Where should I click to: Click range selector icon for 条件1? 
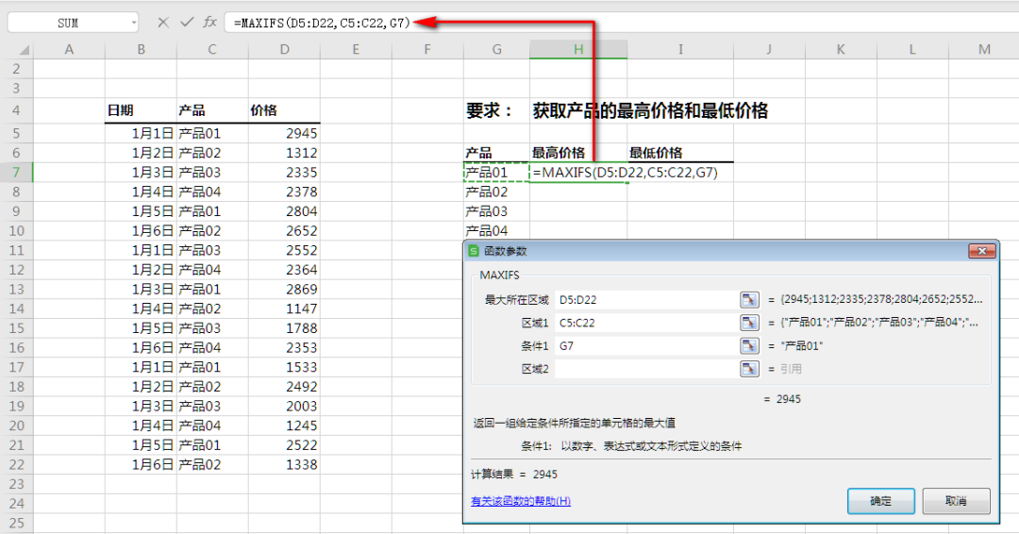pyautogui.click(x=749, y=345)
